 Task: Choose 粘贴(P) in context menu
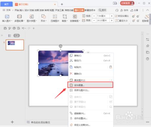(x=91, y=67)
